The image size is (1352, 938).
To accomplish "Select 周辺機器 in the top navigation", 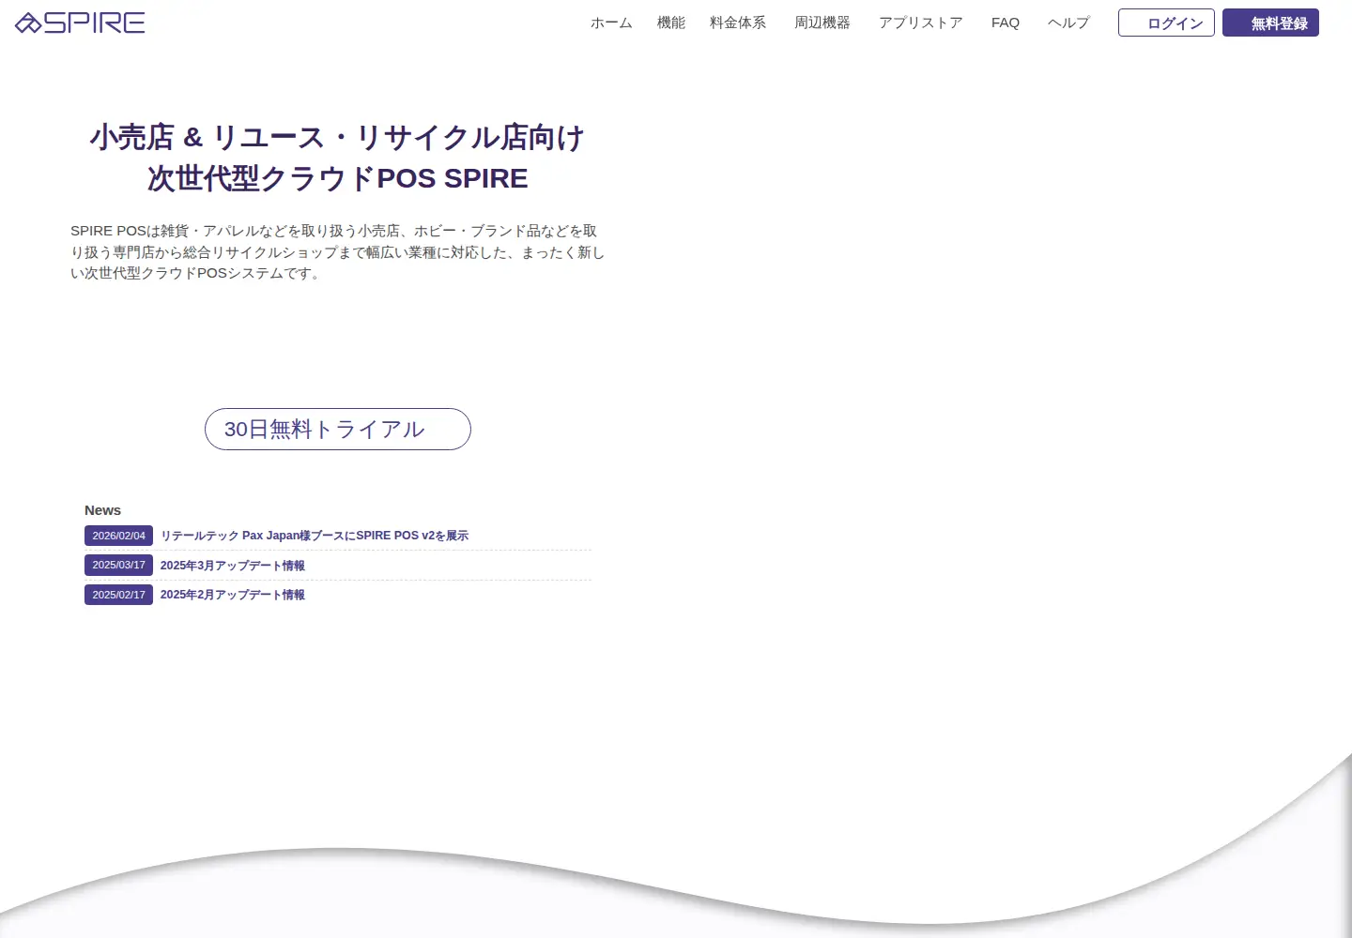I will tap(822, 23).
